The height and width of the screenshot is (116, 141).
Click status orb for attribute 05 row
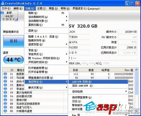[5, 85]
